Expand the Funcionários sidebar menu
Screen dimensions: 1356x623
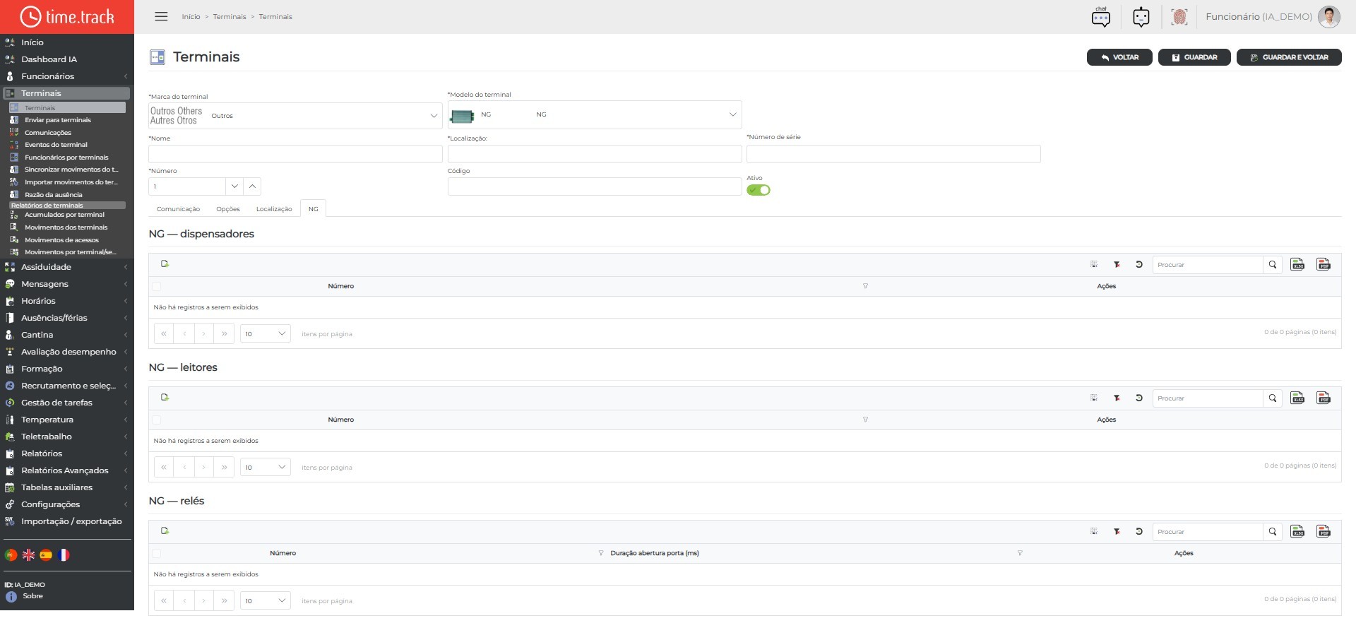click(x=67, y=76)
